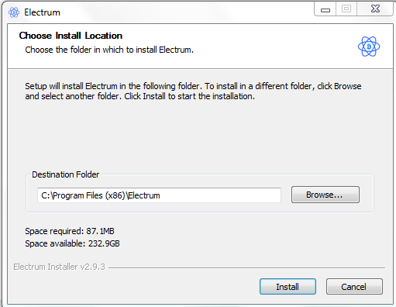Click the subtitle about choosing the install folder
Image resolution: width=396 pixels, height=307 pixels.
coord(109,50)
